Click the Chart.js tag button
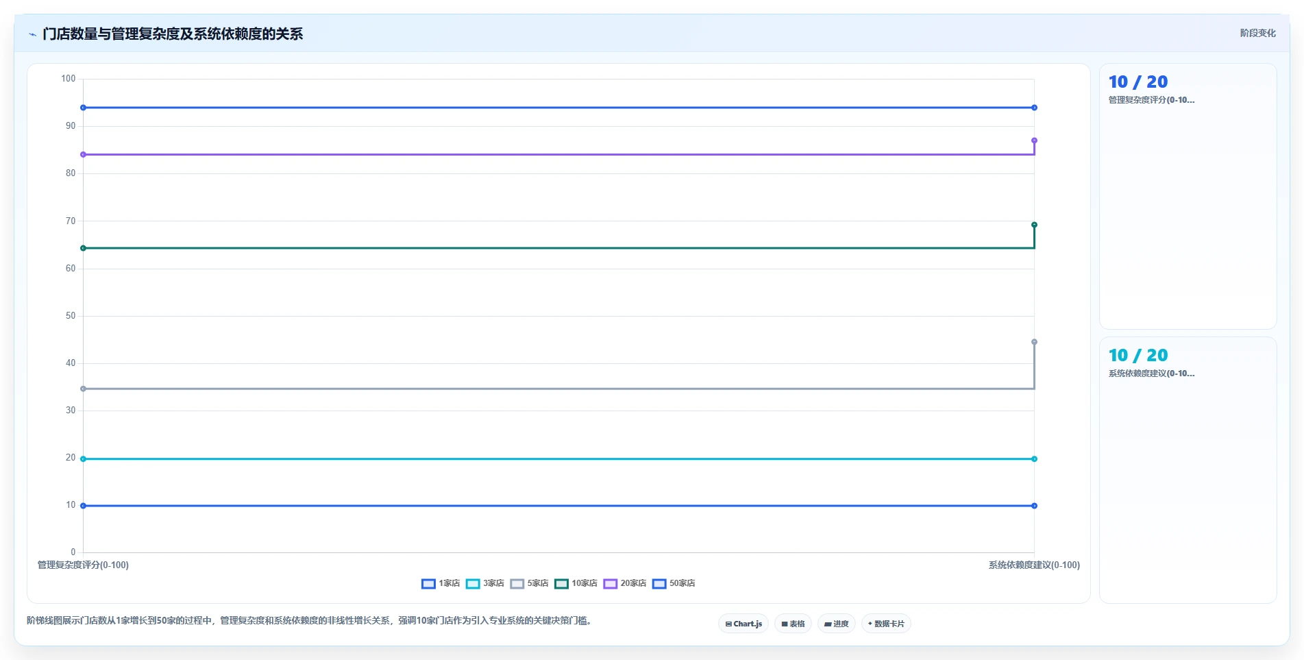 tap(743, 624)
